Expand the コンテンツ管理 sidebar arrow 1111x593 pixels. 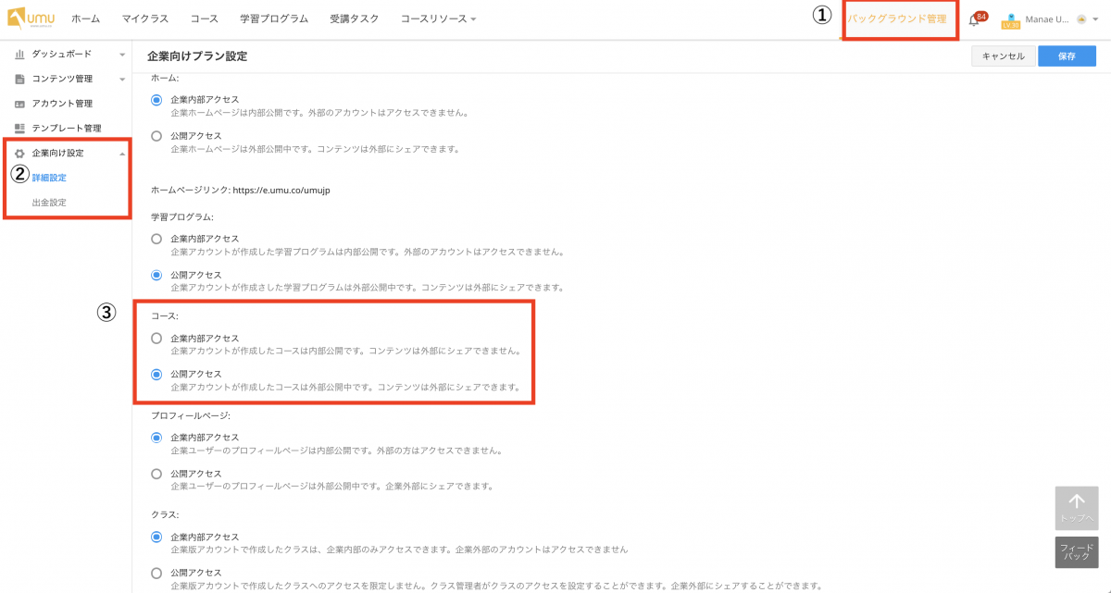tap(122, 80)
